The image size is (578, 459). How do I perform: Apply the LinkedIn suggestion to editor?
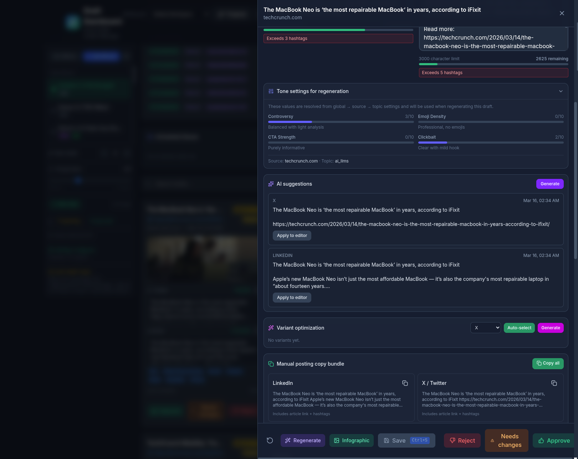pyautogui.click(x=292, y=297)
